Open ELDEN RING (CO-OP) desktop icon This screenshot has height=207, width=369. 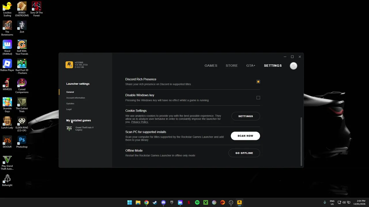click(x=22, y=124)
